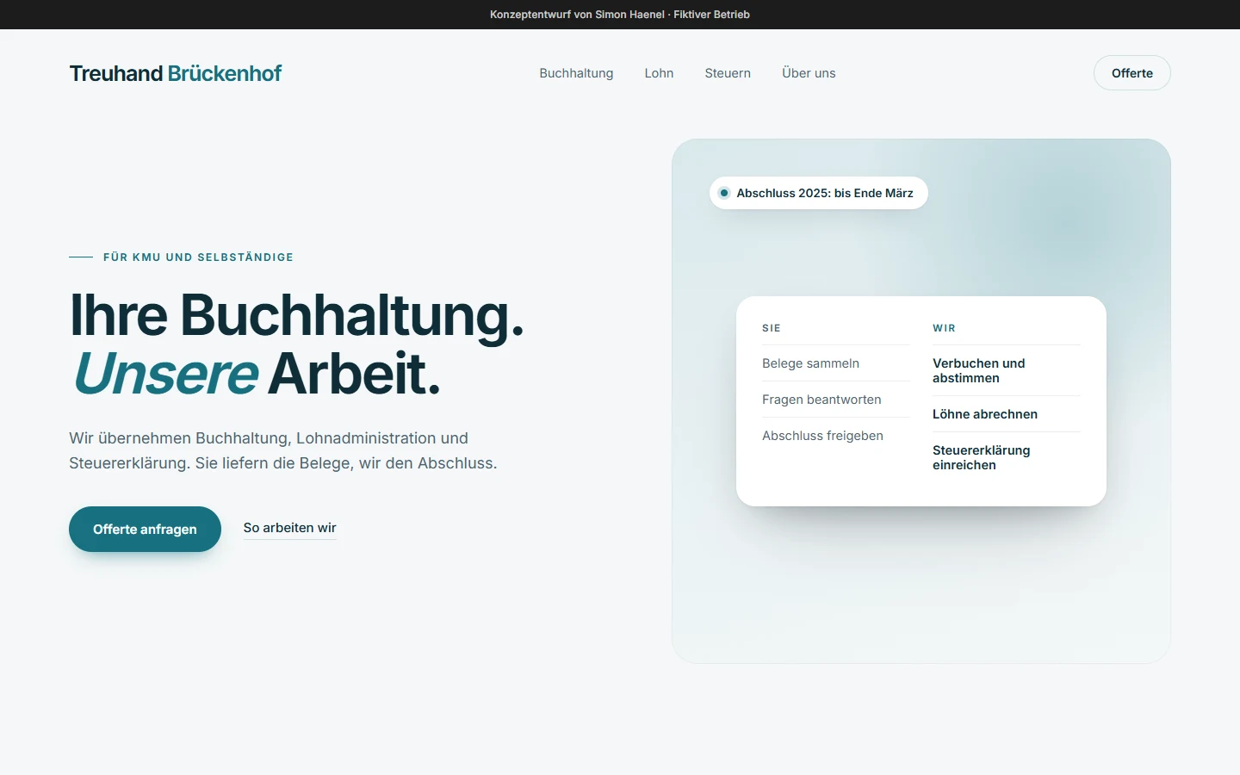Click Verbuchen und abstimmen entry

[x=1006, y=370]
